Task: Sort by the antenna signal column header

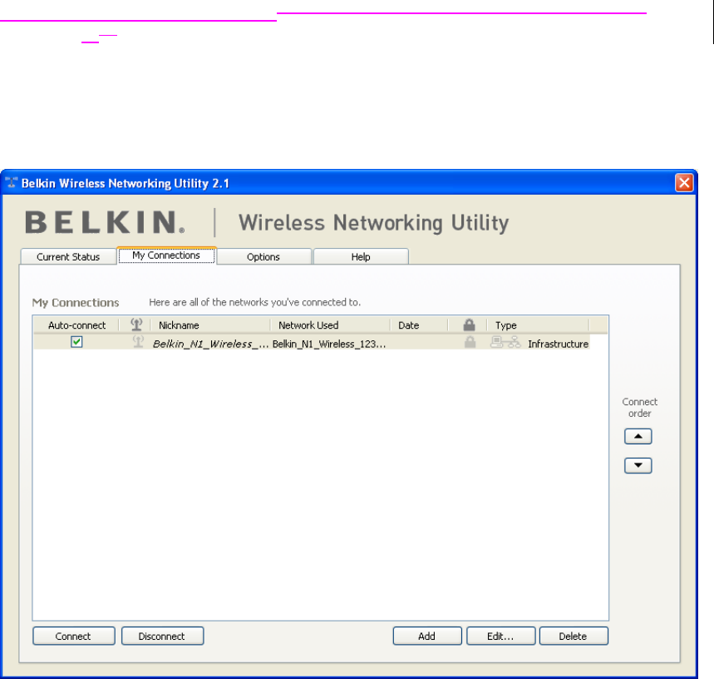Action: pyautogui.click(x=135, y=325)
